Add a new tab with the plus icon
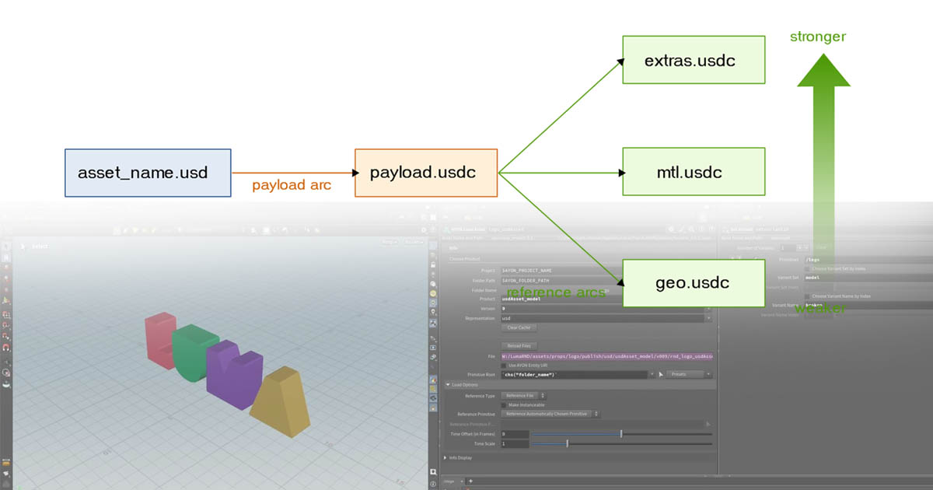 [x=470, y=481]
